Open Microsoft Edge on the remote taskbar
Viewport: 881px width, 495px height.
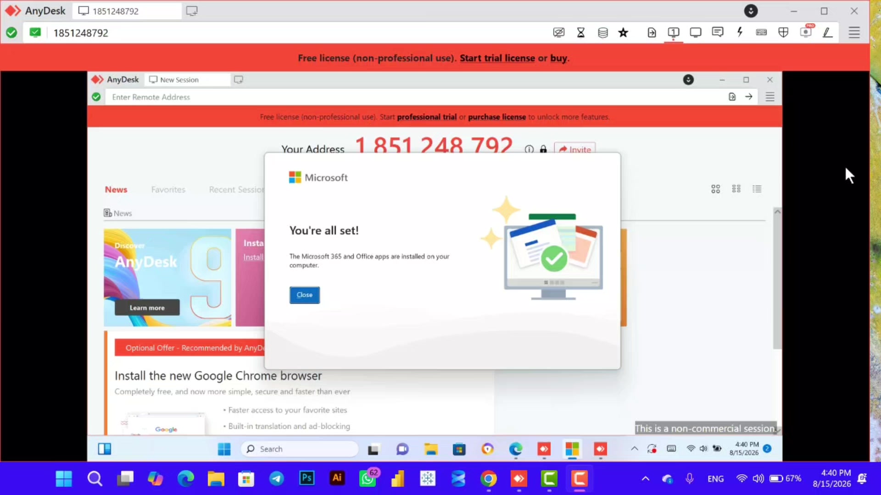(516, 449)
